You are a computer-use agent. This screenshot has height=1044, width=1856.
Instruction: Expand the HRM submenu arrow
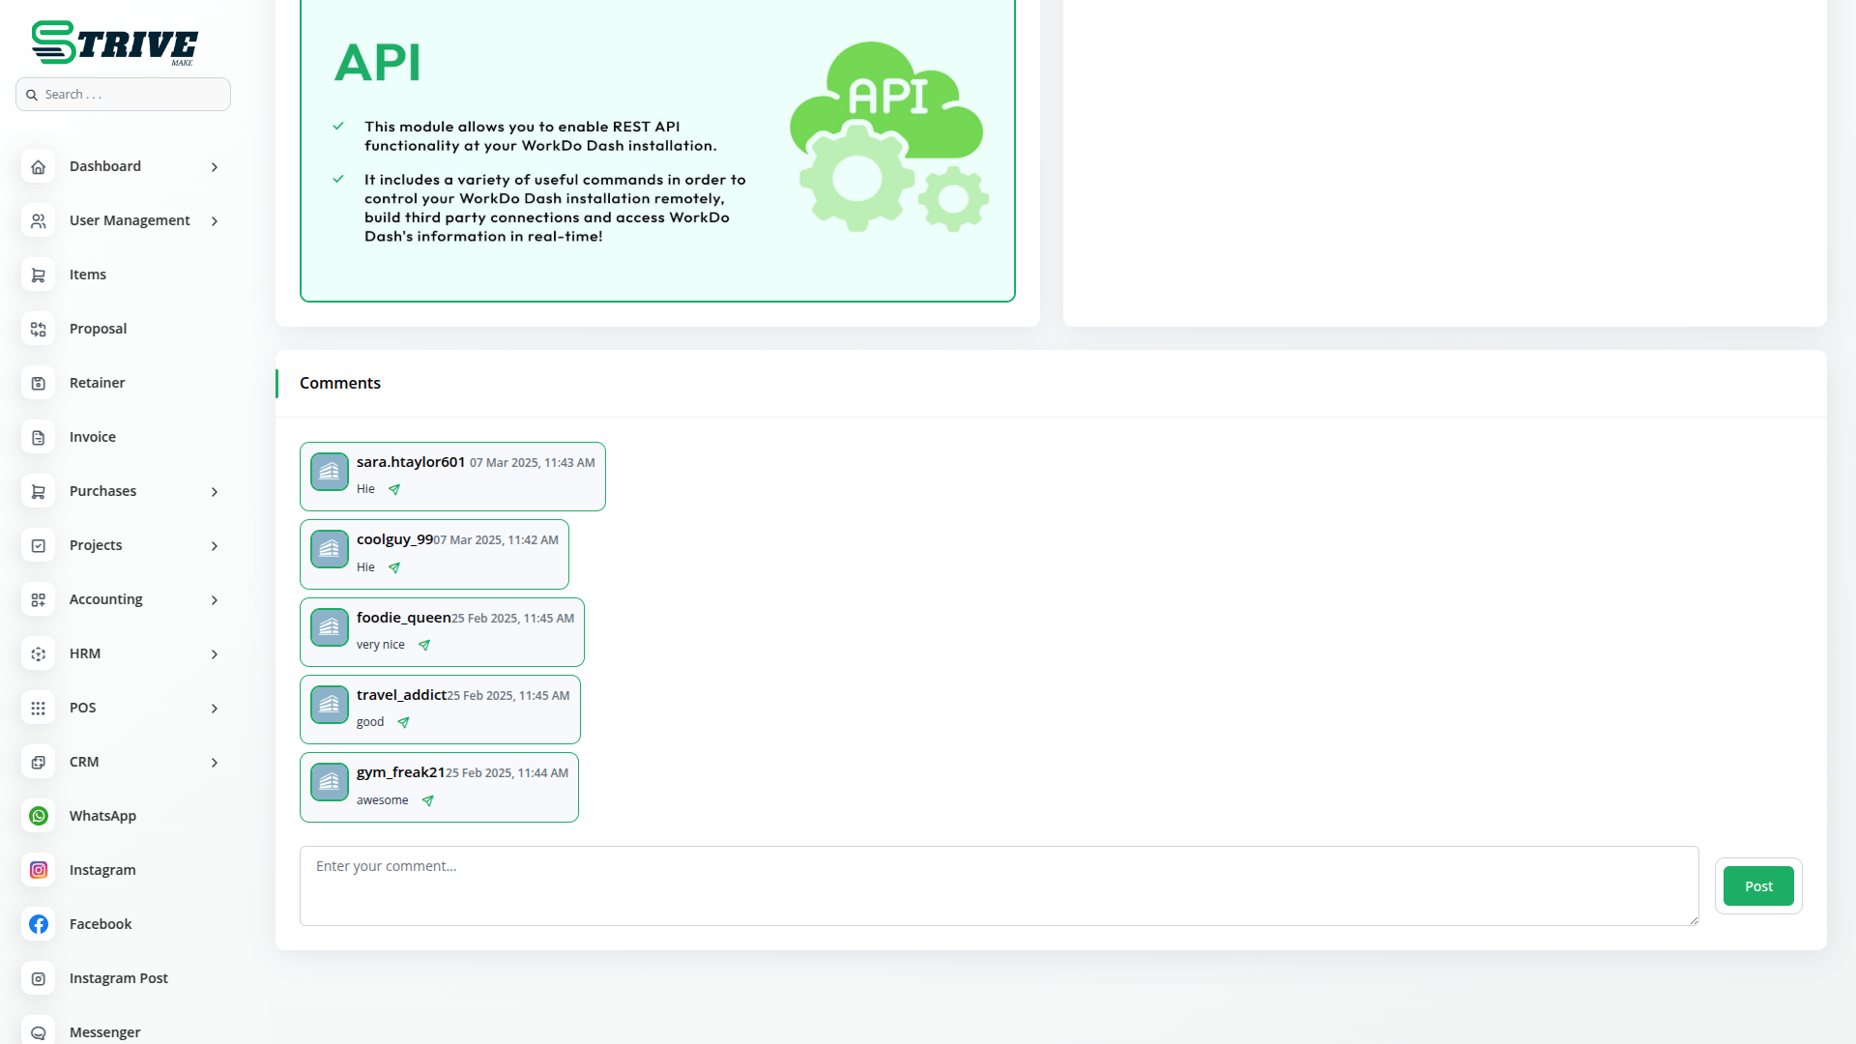215,654
